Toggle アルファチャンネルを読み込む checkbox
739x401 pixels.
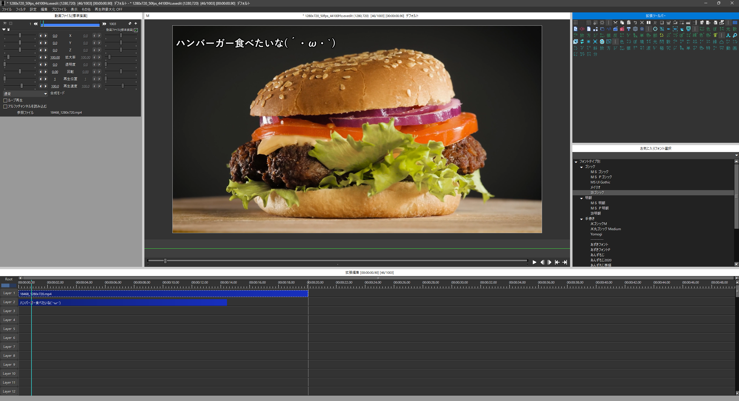[x=5, y=106]
